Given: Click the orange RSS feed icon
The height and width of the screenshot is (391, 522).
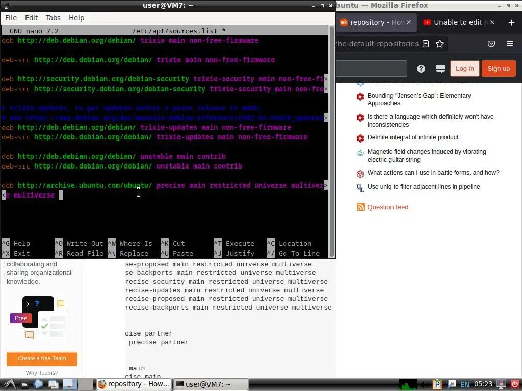Looking at the screenshot, I should point(360,207).
